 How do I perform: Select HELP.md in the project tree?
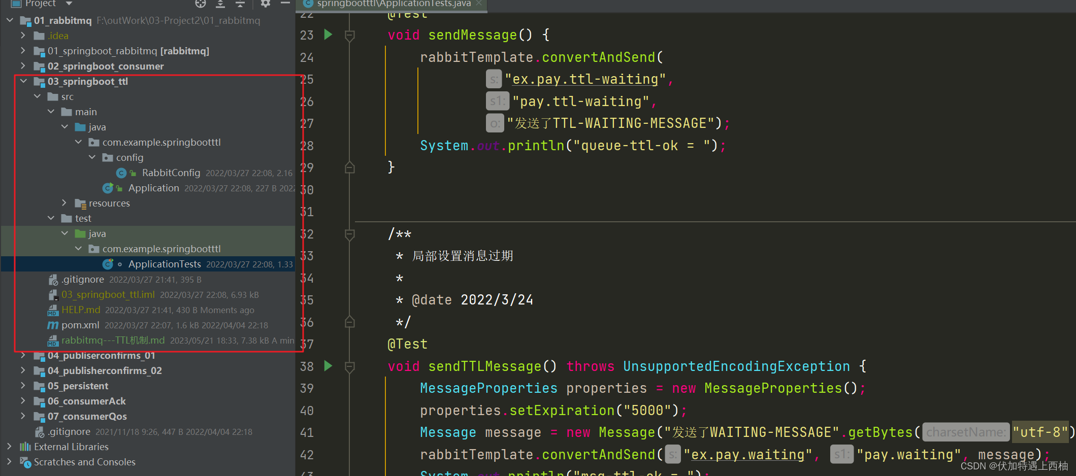(x=80, y=310)
